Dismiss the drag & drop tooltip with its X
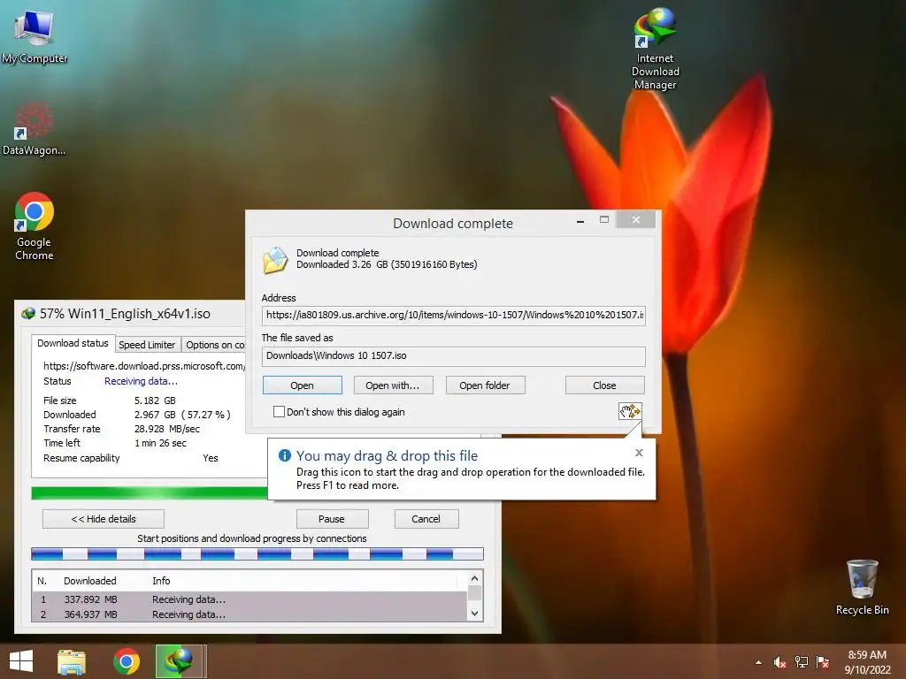The image size is (906, 679). click(639, 453)
